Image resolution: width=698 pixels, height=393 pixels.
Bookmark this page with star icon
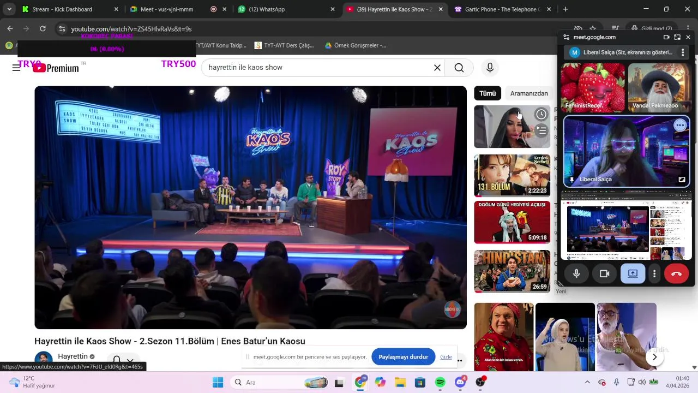(593, 29)
